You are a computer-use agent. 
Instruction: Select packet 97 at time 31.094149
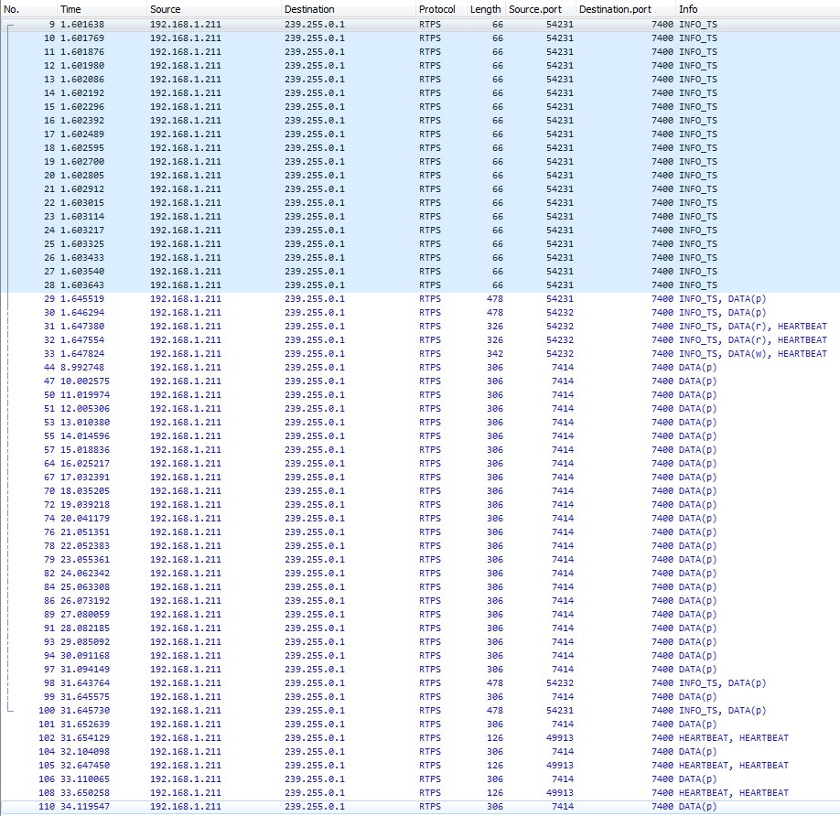[x=420, y=670]
